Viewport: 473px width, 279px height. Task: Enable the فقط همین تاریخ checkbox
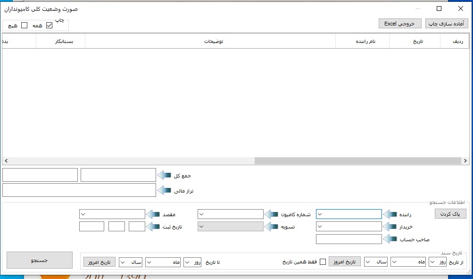pos(323,262)
